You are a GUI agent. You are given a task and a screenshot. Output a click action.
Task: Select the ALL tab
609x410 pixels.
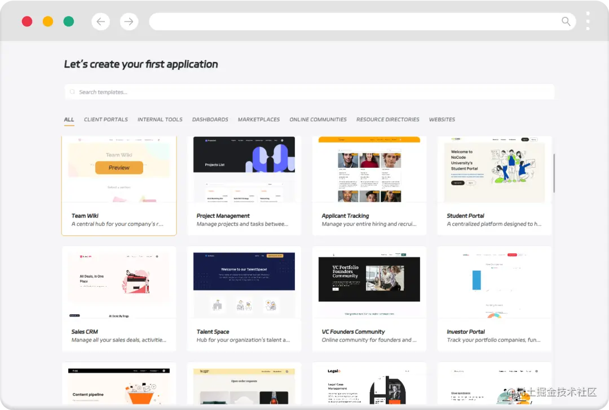point(69,119)
